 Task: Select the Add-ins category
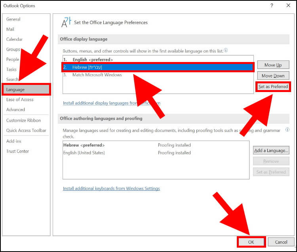point(13,141)
